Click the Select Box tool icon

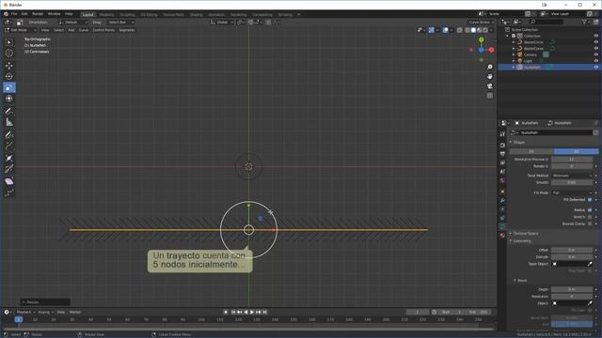click(9, 42)
